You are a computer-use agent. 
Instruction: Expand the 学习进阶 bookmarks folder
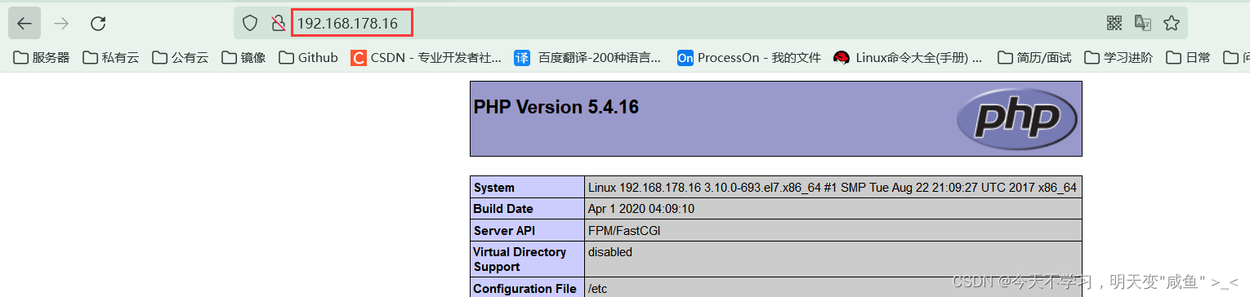(1118, 57)
